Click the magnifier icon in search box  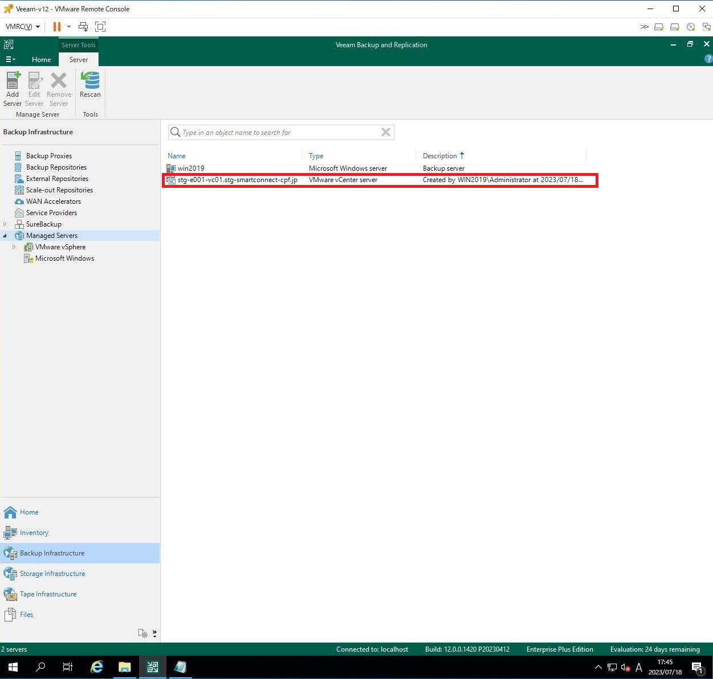176,132
